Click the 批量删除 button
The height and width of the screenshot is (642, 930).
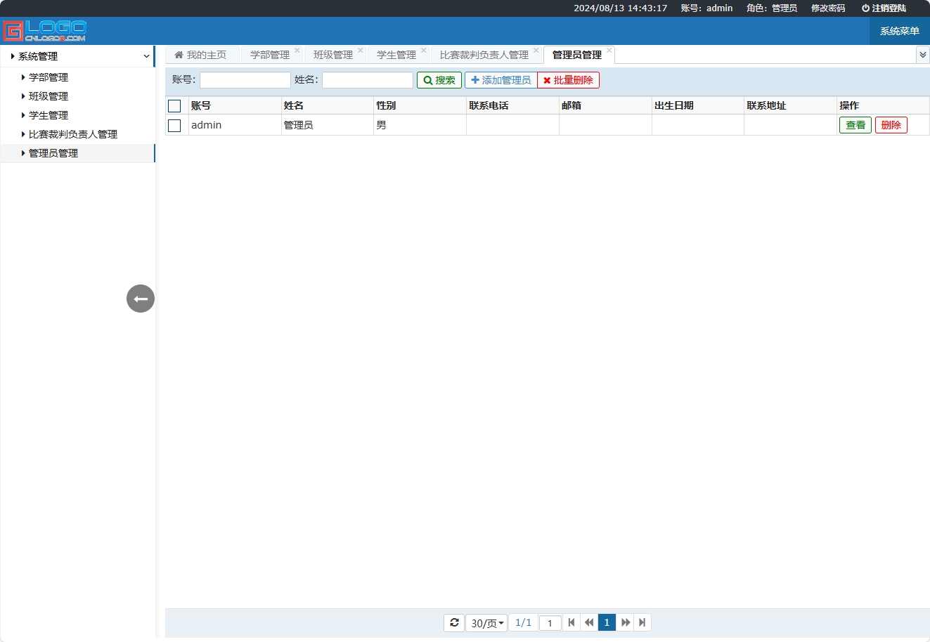click(568, 80)
